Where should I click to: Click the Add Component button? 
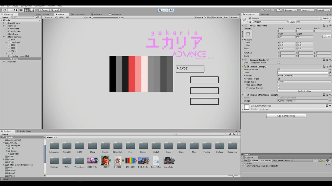tap(286, 116)
